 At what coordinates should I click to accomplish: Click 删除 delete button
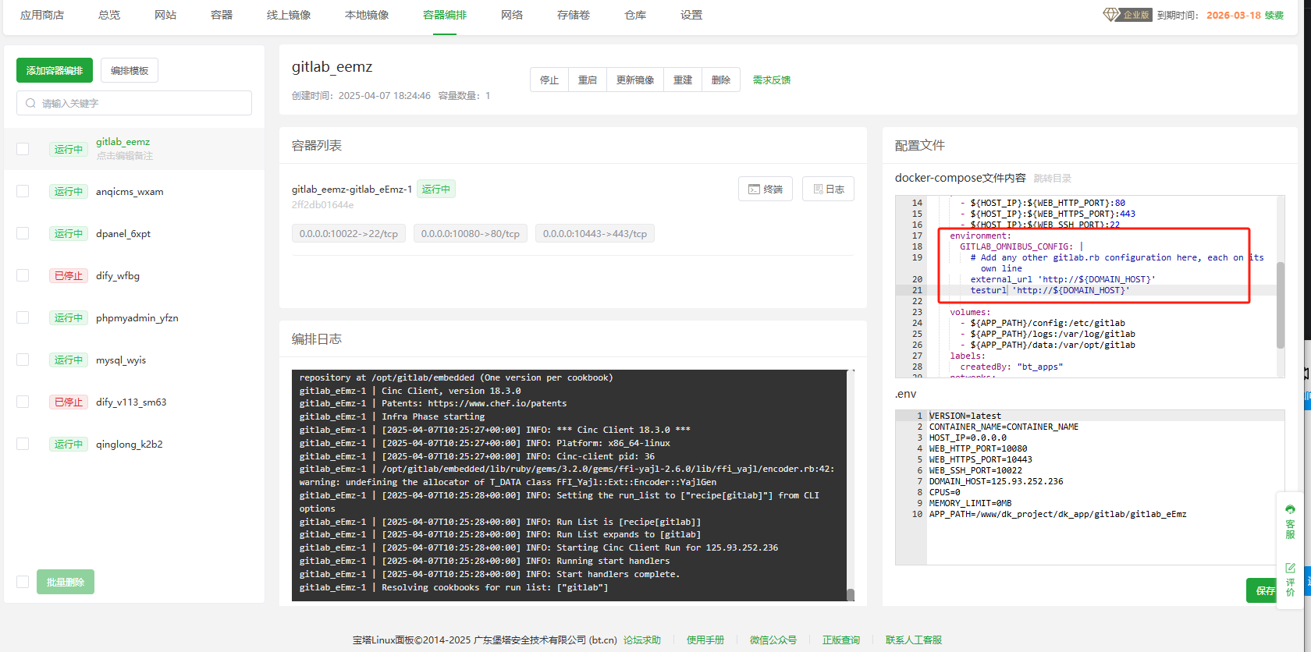pyautogui.click(x=721, y=80)
